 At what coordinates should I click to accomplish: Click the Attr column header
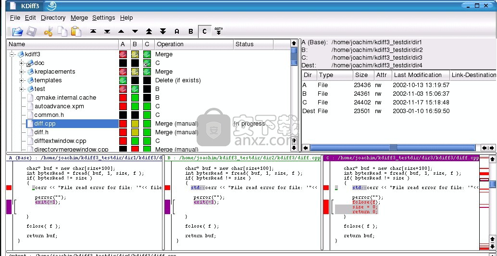tap(383, 75)
